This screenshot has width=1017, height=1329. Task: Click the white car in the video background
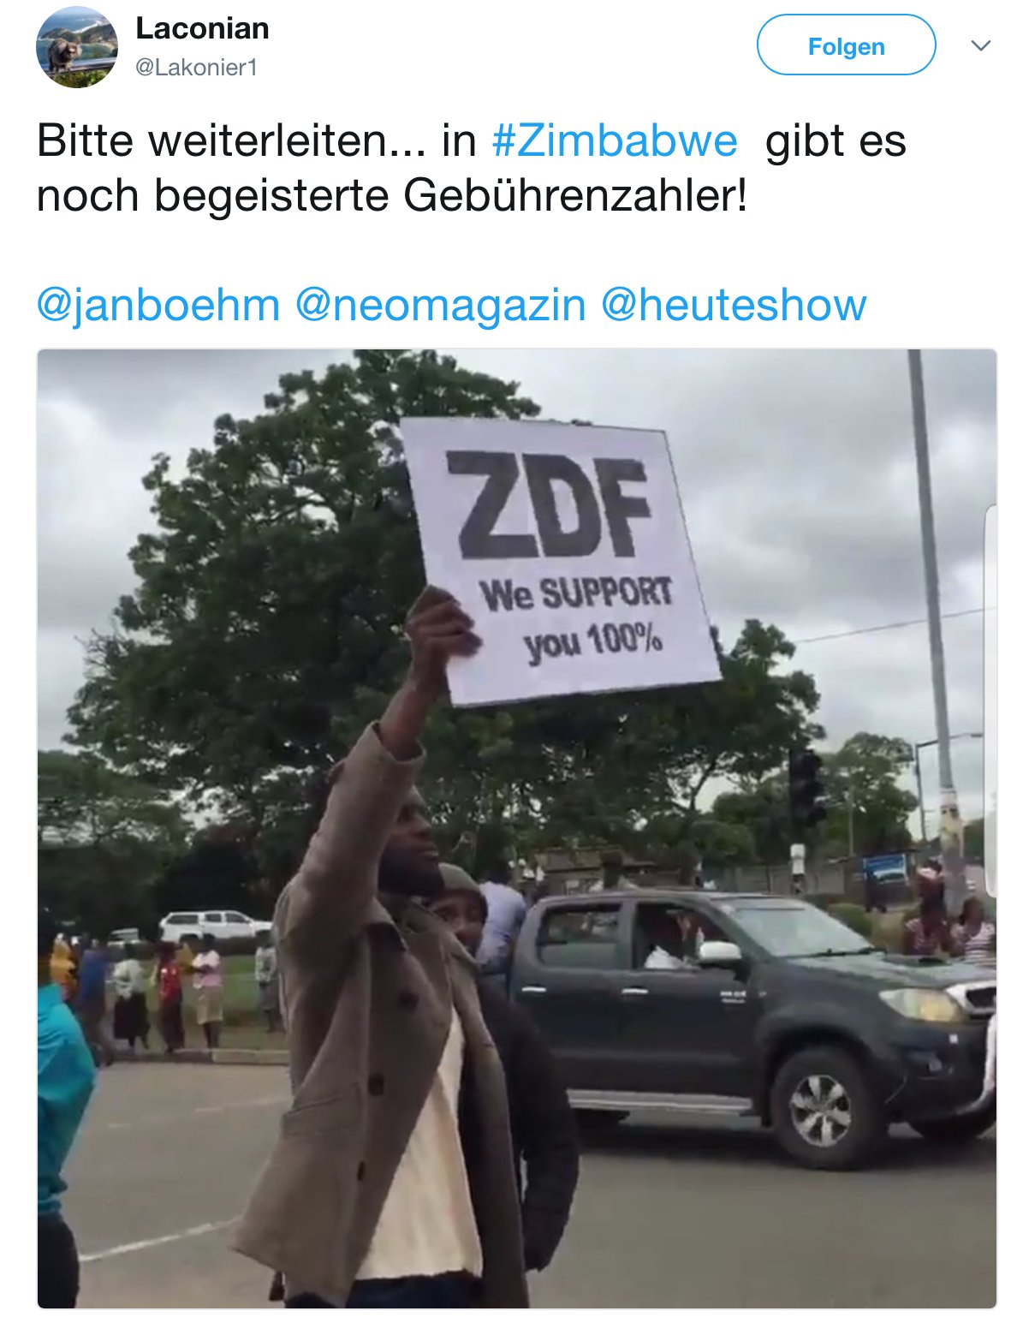(x=214, y=927)
